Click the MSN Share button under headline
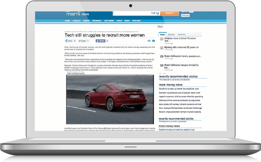The image size is (261, 162). coord(69,41)
